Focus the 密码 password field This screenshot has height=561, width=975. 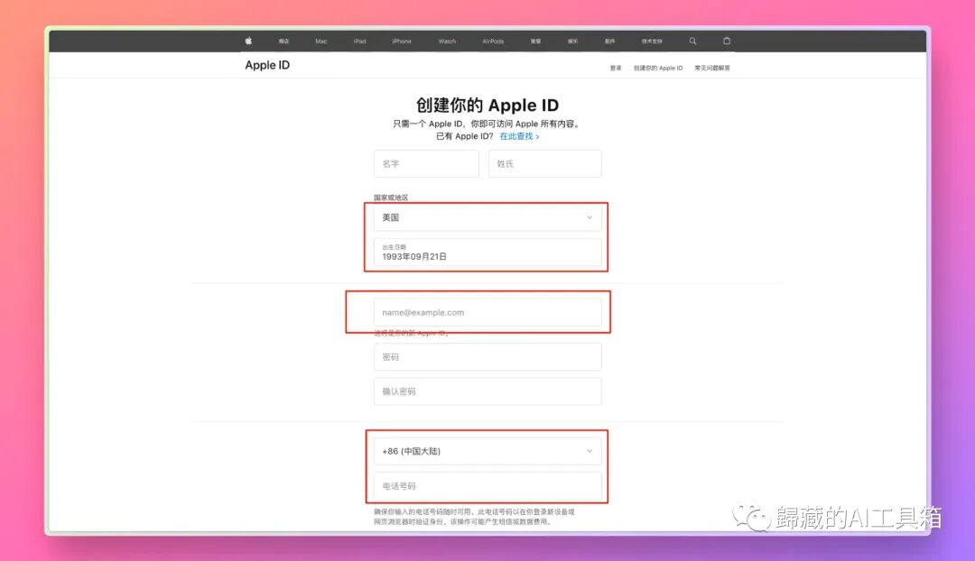click(487, 356)
